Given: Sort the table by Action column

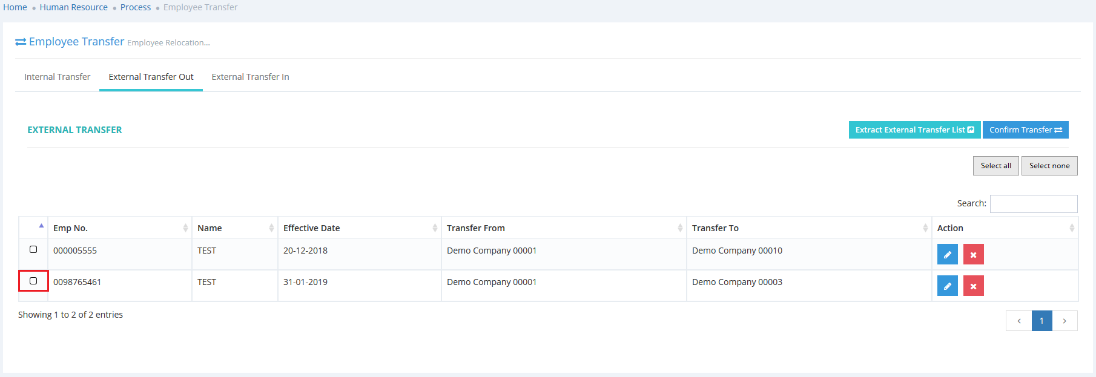Looking at the screenshot, I should tap(1005, 228).
